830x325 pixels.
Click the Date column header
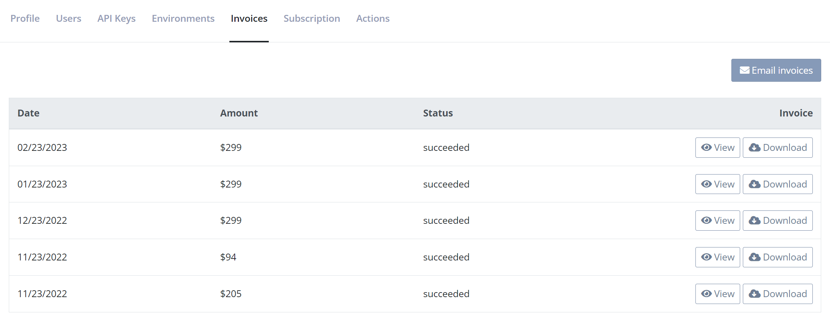point(28,113)
